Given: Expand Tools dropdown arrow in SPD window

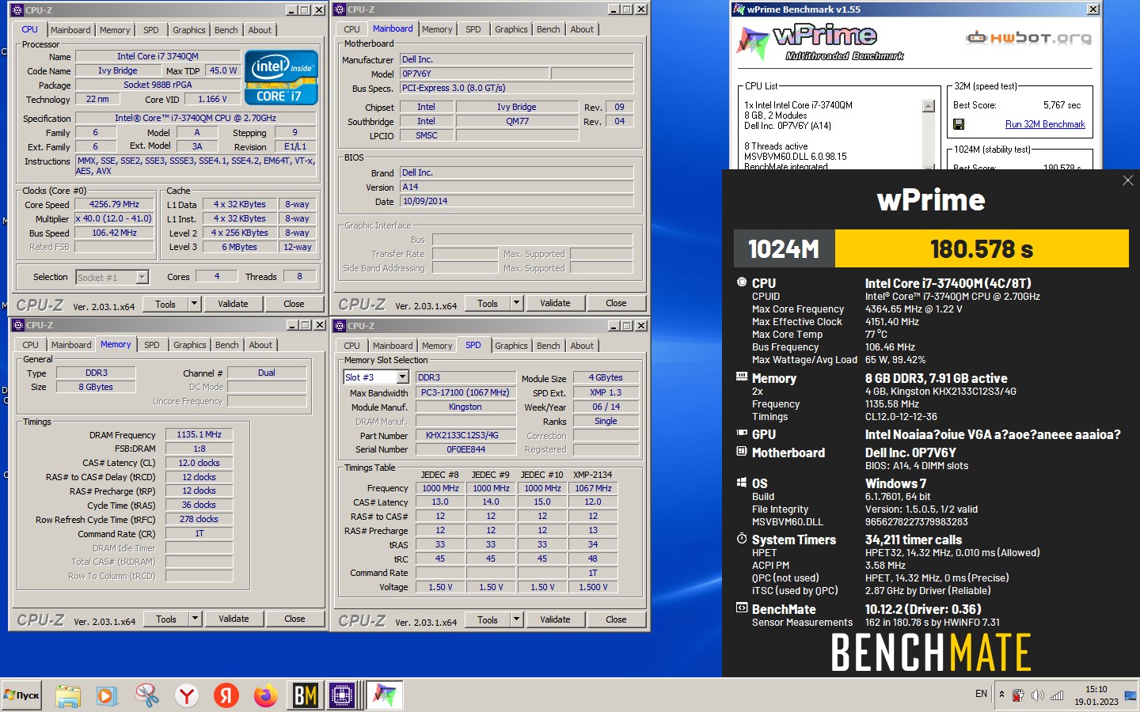Looking at the screenshot, I should pyautogui.click(x=516, y=619).
